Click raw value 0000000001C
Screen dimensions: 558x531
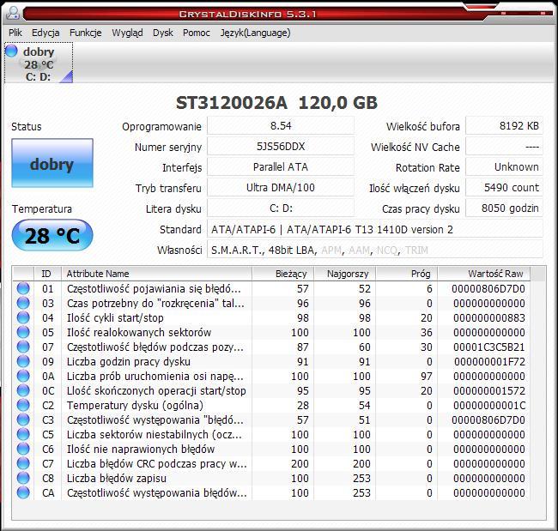tap(489, 406)
